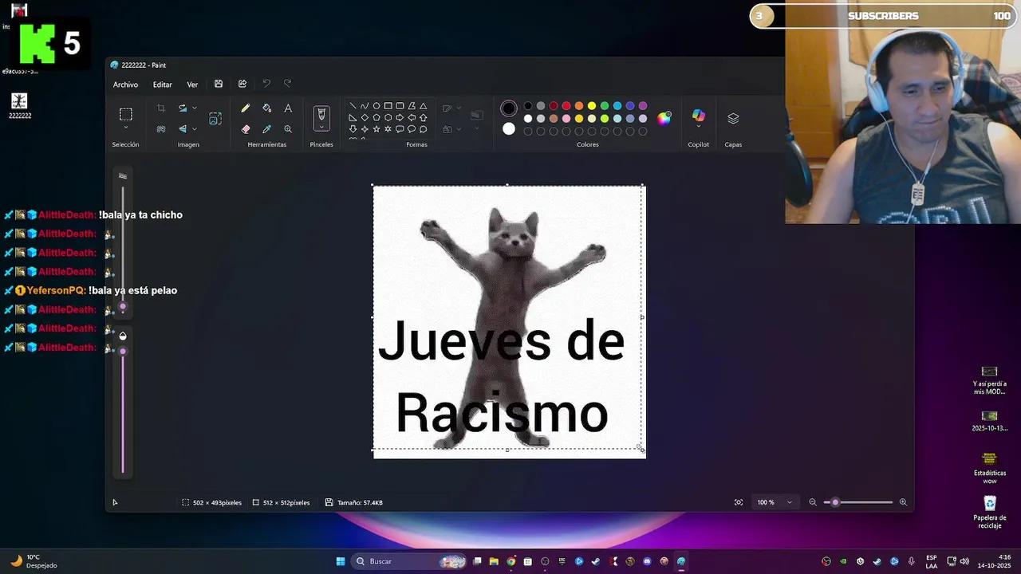Open File Explorer from the taskbar
This screenshot has width=1021, height=574.
pos(494,561)
